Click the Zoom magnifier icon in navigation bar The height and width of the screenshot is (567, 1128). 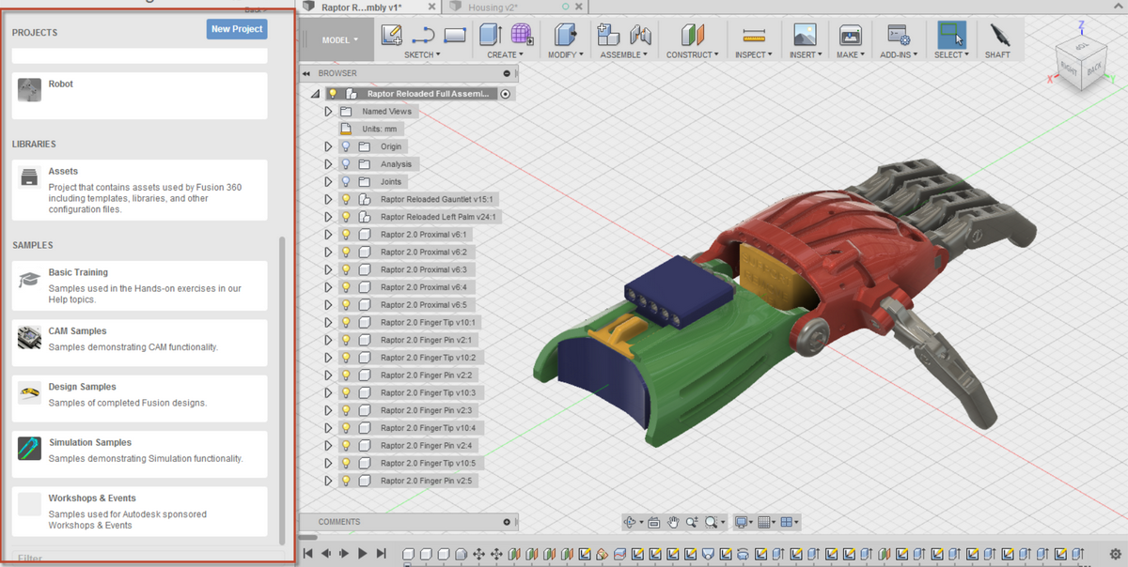click(693, 522)
